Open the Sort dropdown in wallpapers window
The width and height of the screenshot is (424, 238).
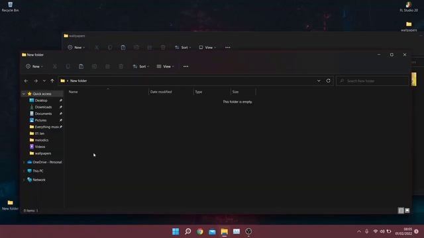click(x=183, y=48)
